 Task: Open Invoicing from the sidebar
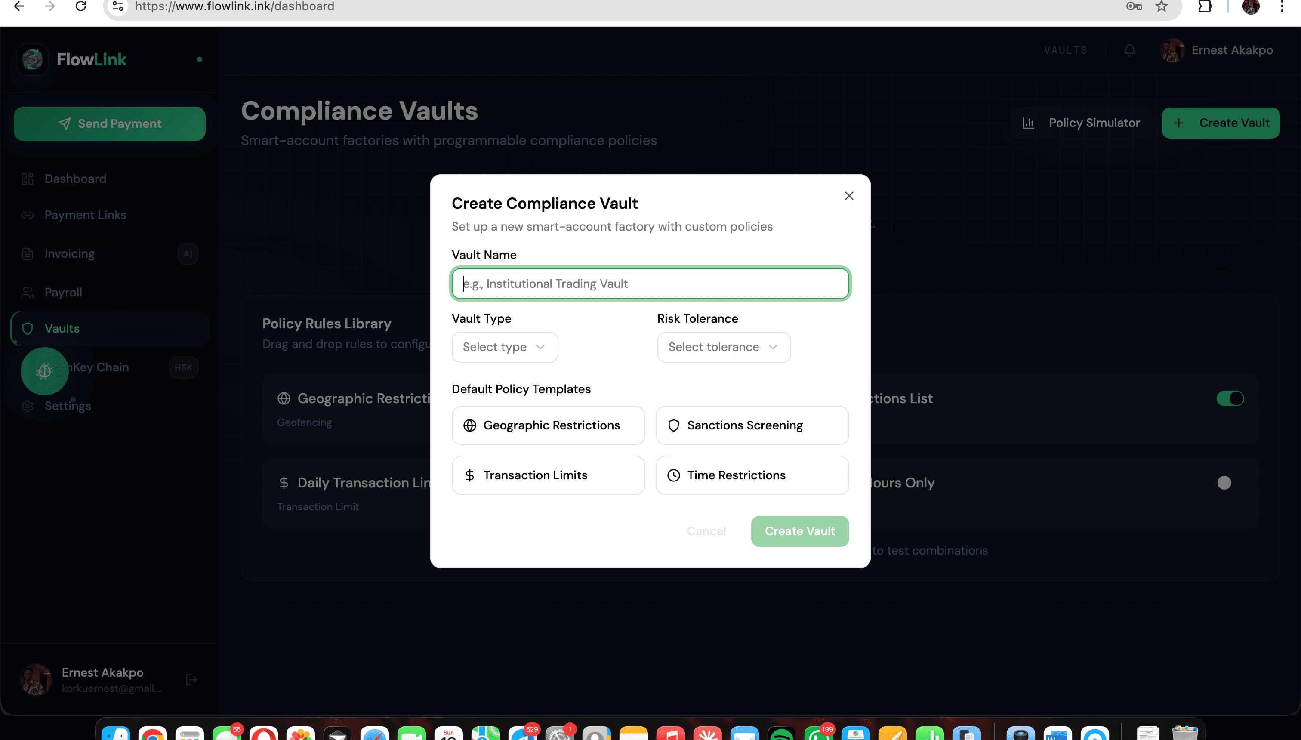109,253
